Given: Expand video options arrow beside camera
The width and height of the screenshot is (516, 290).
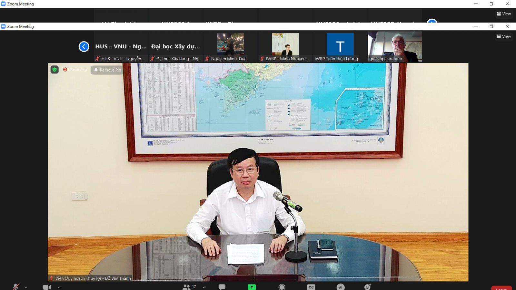Looking at the screenshot, I should (59, 287).
